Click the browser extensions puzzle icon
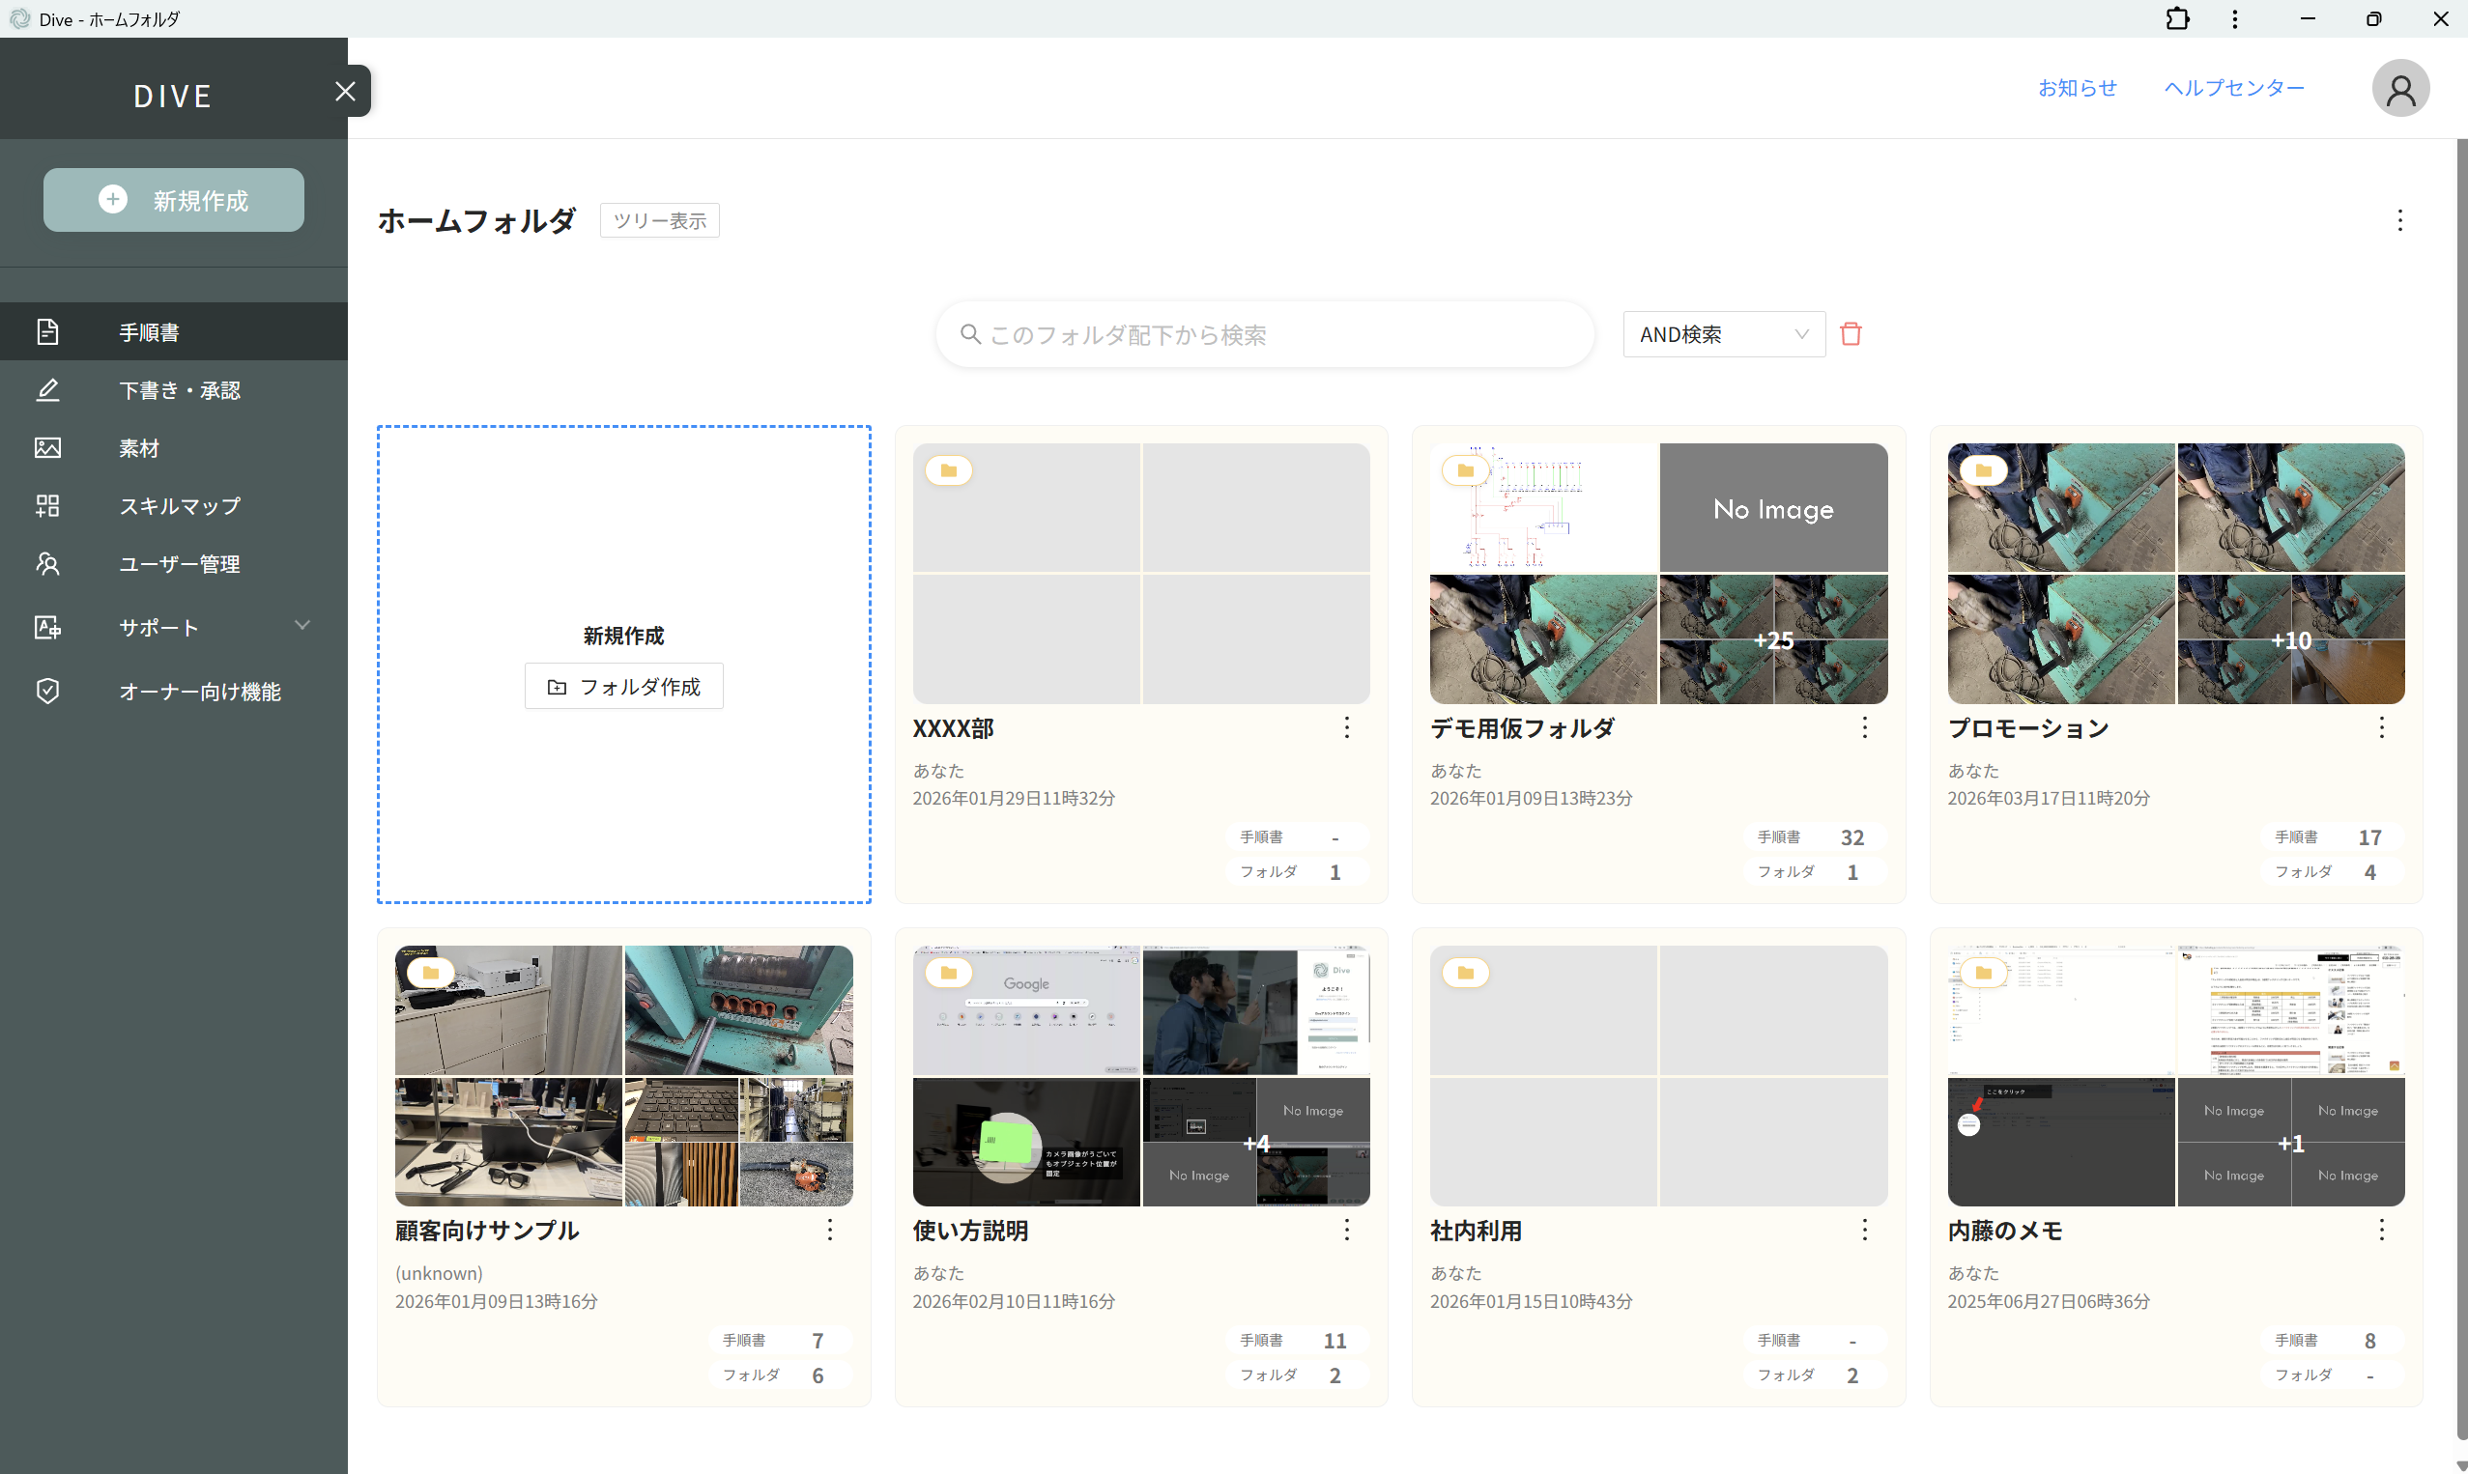The height and width of the screenshot is (1474, 2468). pyautogui.click(x=2177, y=19)
